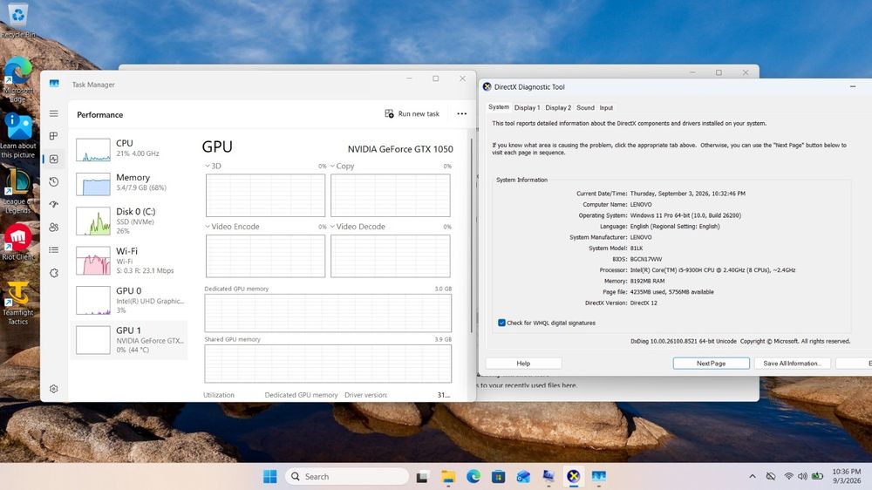Image resolution: width=872 pixels, height=490 pixels.
Task: Switch to System tab in DirectX tool
Action: coord(498,107)
